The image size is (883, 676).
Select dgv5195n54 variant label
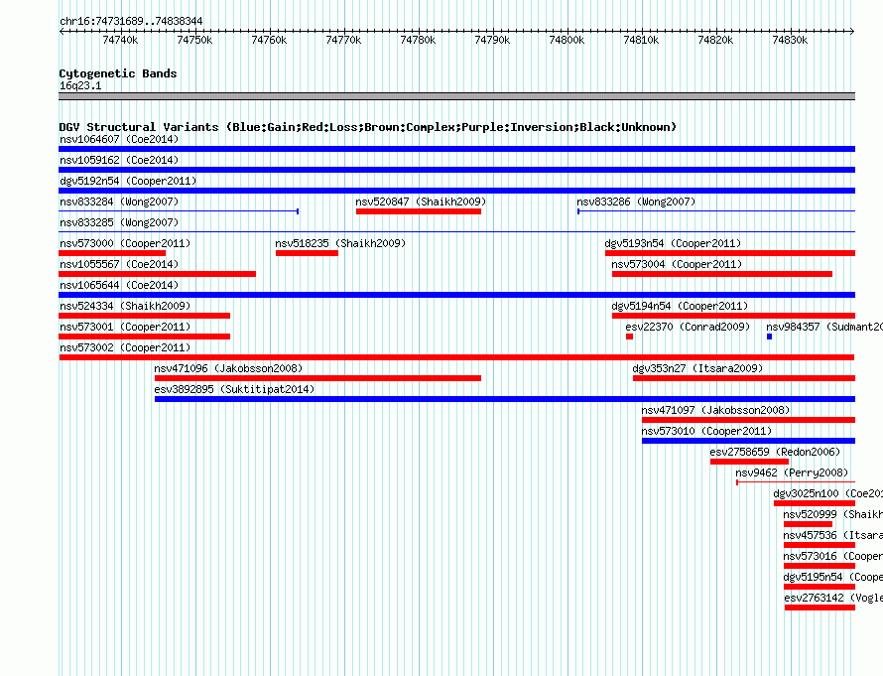click(832, 577)
